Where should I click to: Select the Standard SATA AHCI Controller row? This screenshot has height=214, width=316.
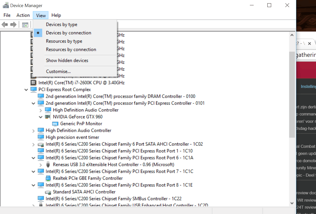pos(84,192)
